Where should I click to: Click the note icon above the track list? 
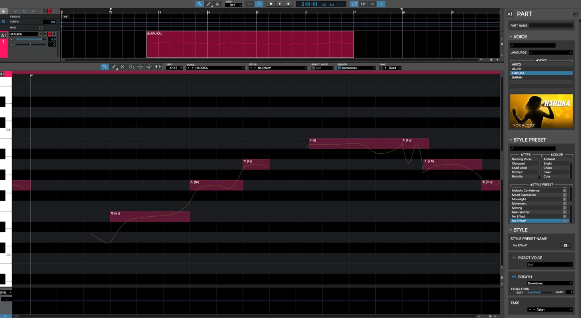click(x=15, y=11)
